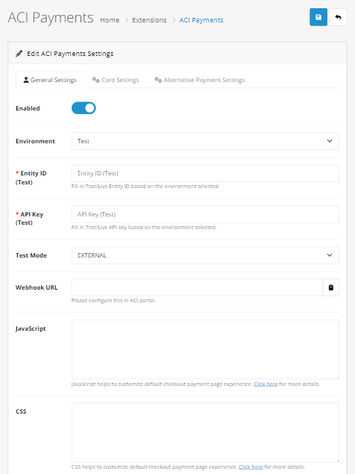Click 'Please configure this in ACI portal.' text

click(x=113, y=301)
